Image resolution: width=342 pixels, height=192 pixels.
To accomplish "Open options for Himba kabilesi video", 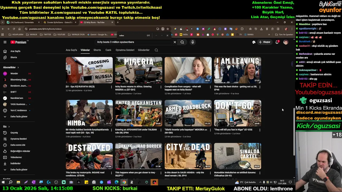I will [111, 130].
